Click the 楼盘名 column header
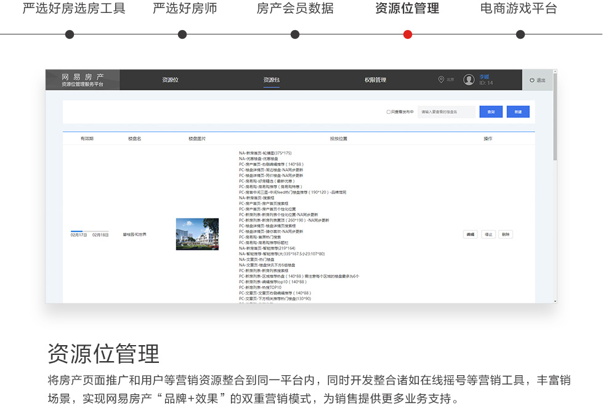 point(135,138)
